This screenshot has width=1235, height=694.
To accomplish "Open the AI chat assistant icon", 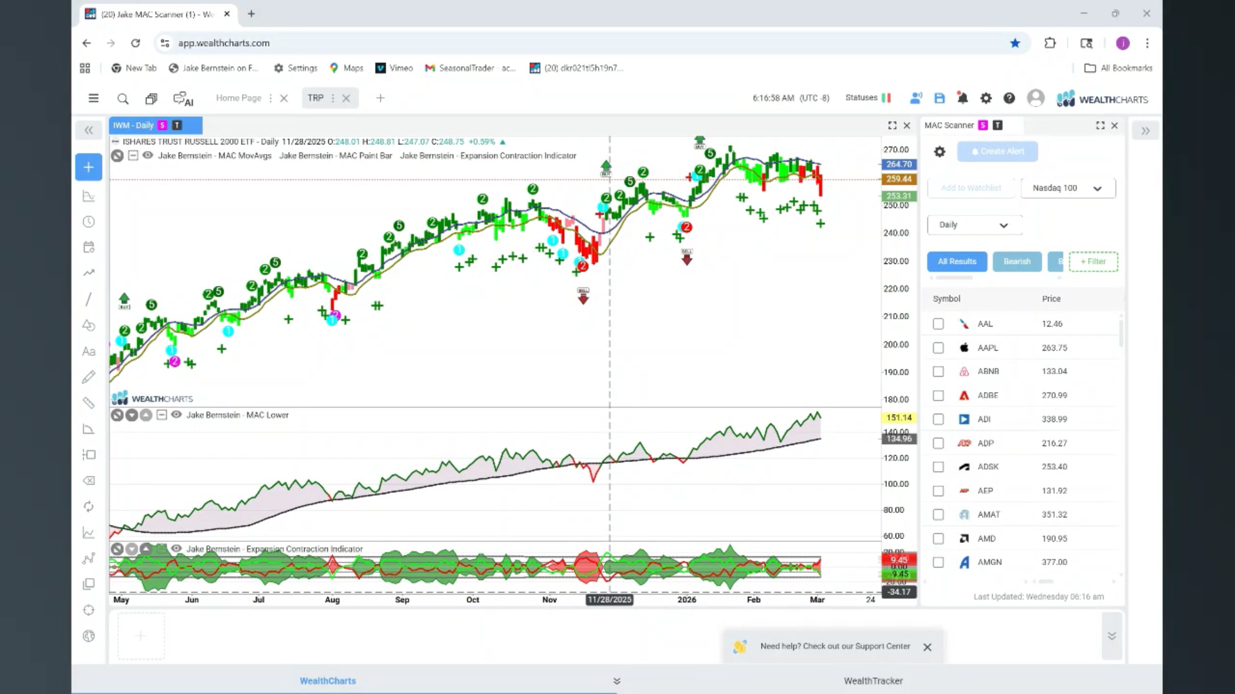I will pos(183,99).
